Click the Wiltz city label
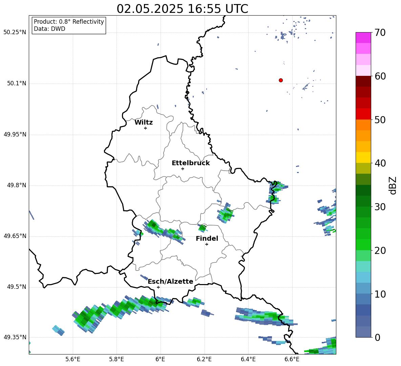This screenshot has width=401, height=366. coord(144,123)
